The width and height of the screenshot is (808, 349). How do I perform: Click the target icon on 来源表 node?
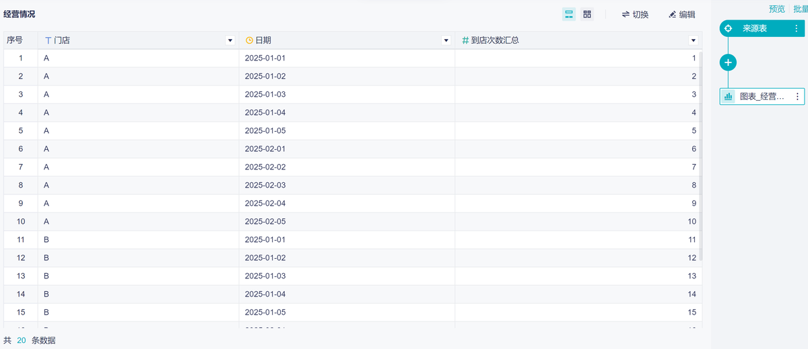pos(729,28)
